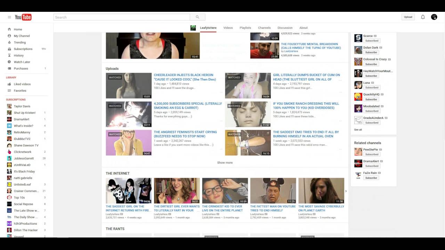
Task: Open the MOST SAVAGE CYBERBULLY thumbnail
Action: tap(321, 191)
